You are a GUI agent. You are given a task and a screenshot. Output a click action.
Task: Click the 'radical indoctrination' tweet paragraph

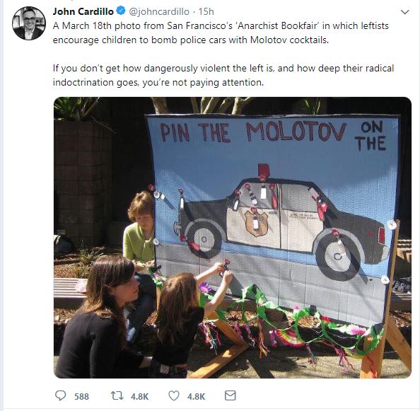coord(223,75)
